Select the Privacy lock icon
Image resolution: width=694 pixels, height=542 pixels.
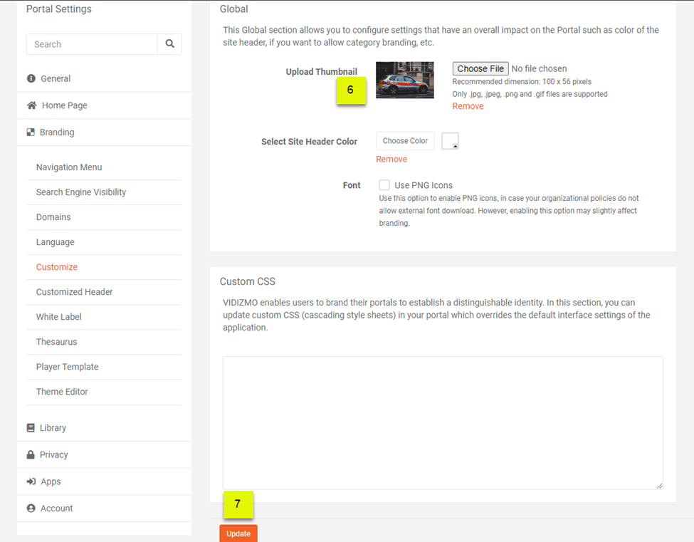point(30,454)
